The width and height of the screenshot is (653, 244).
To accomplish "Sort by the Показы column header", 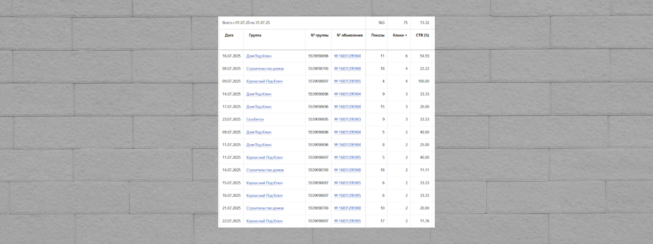I will coord(378,35).
